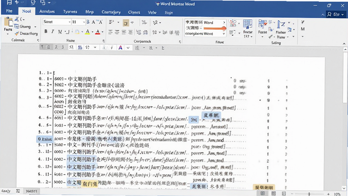Toggle Italic formatting
This screenshot has height=196, width=348.
[x=53, y=31]
